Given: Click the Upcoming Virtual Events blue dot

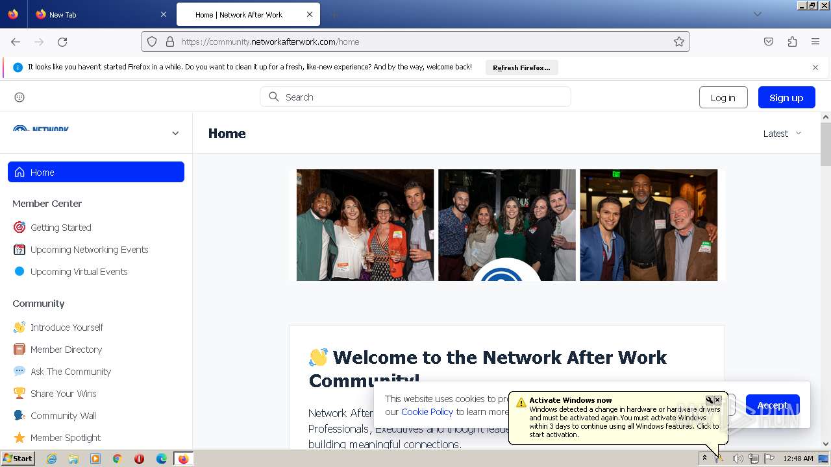Looking at the screenshot, I should pos(19,272).
